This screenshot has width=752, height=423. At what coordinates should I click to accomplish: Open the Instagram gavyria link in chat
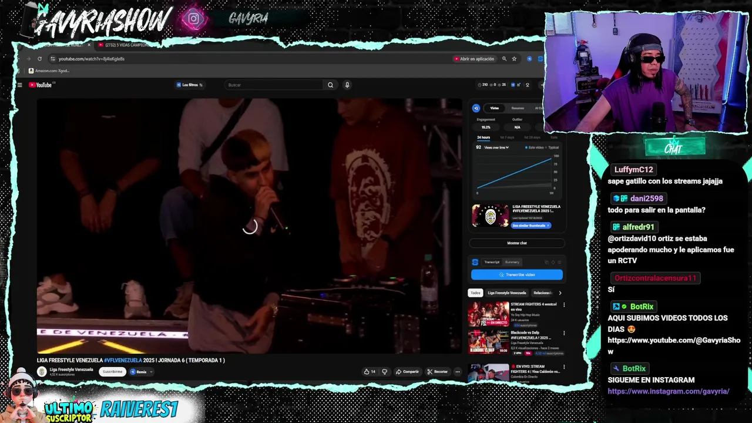tap(669, 391)
